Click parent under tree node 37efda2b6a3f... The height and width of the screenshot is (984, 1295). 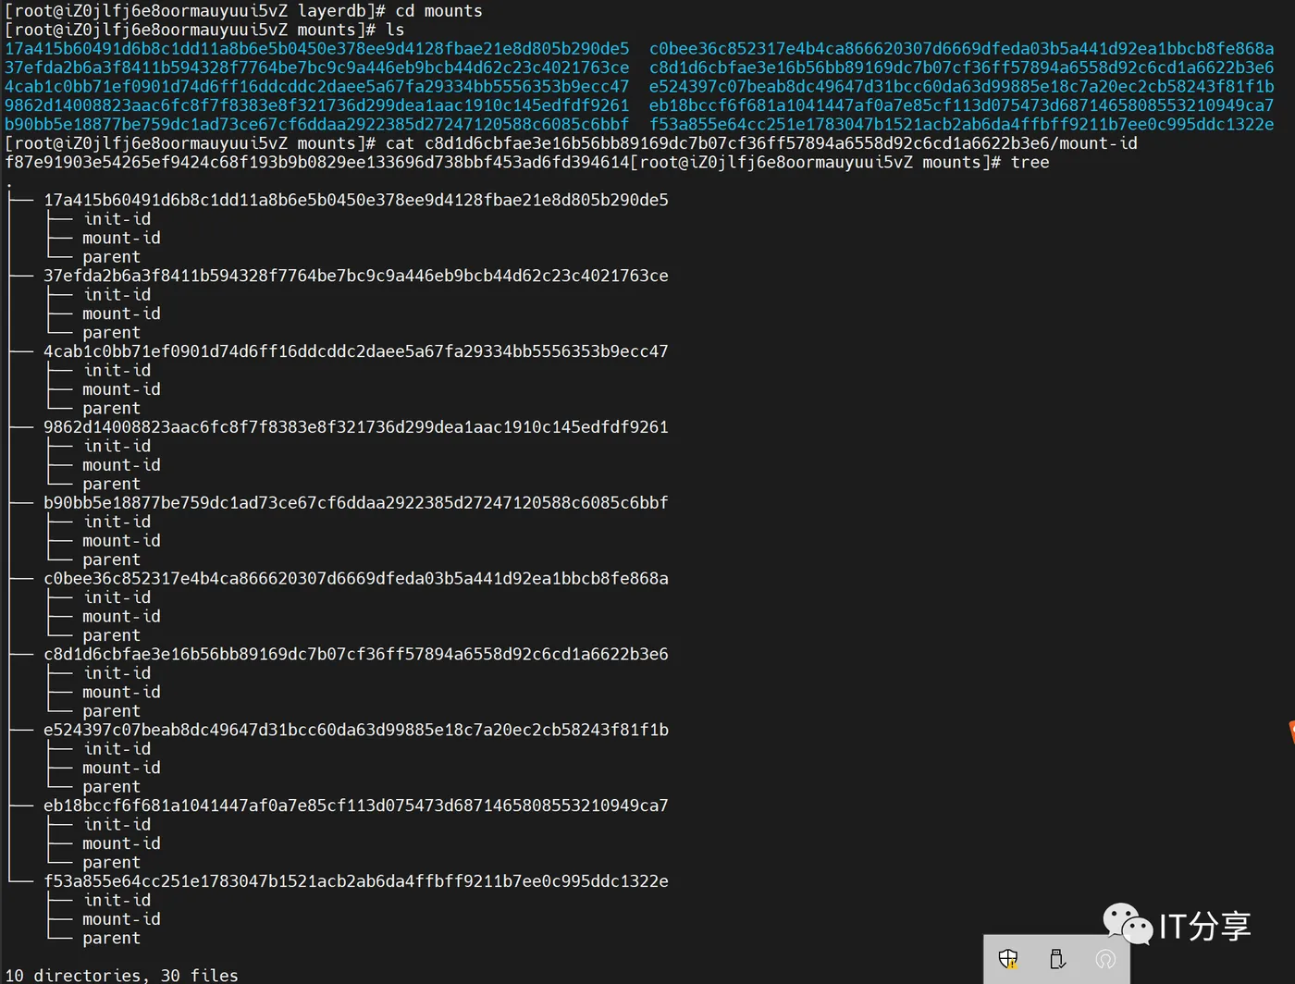[x=111, y=333]
